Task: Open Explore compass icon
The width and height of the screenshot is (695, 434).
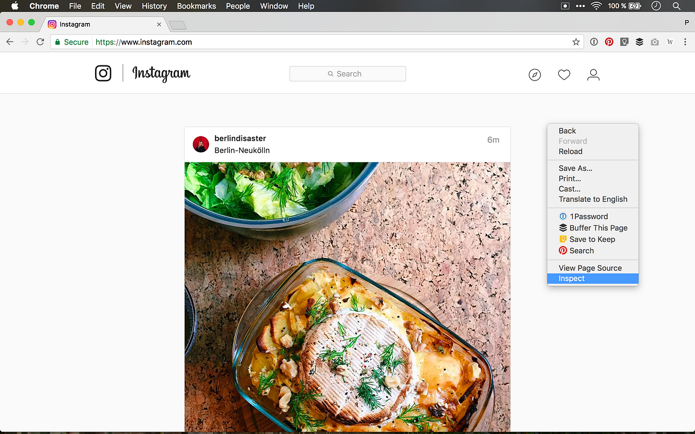Action: pos(535,75)
